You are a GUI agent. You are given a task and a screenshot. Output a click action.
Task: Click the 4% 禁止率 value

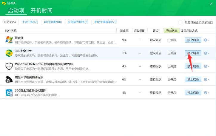(x=124, y=66)
